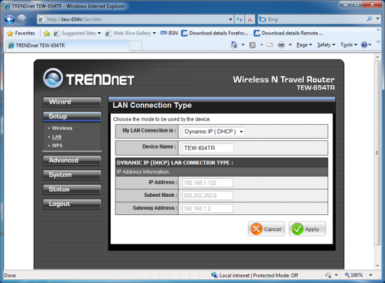Click the Apply button
Screen dimensions: 385x283
click(x=307, y=229)
